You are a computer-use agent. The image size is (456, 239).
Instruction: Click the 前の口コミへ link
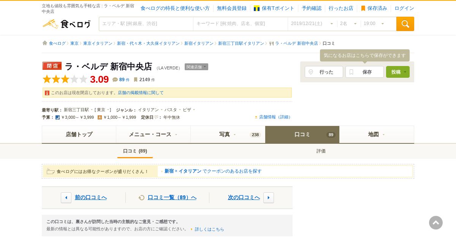(x=91, y=197)
